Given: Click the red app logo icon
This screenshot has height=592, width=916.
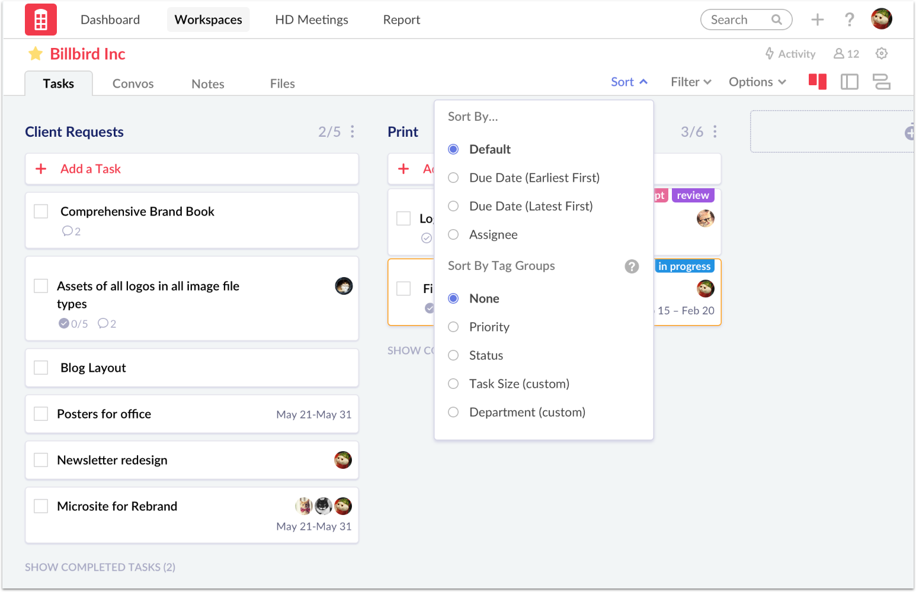Looking at the screenshot, I should pos(41,20).
